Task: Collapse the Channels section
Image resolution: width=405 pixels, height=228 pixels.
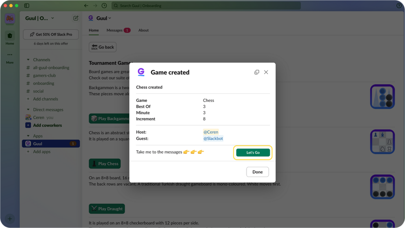Action: pos(28,60)
